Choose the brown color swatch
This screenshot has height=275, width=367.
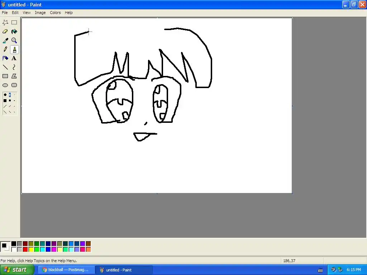click(x=88, y=244)
